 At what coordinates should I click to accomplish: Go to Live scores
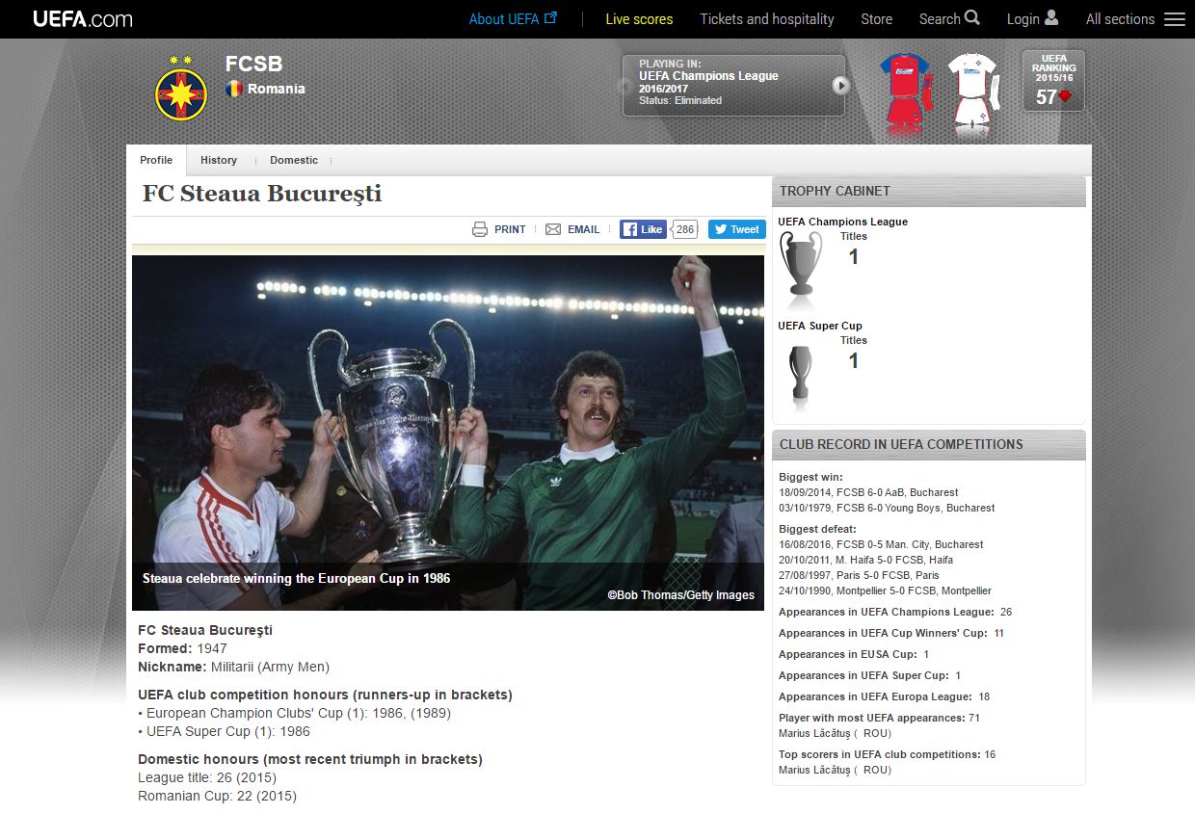[x=639, y=19]
